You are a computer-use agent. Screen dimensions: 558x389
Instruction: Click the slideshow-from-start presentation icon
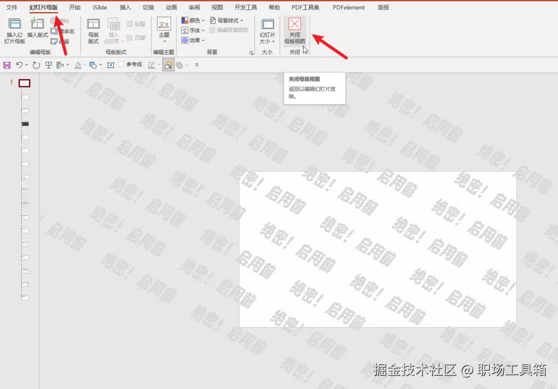49,65
